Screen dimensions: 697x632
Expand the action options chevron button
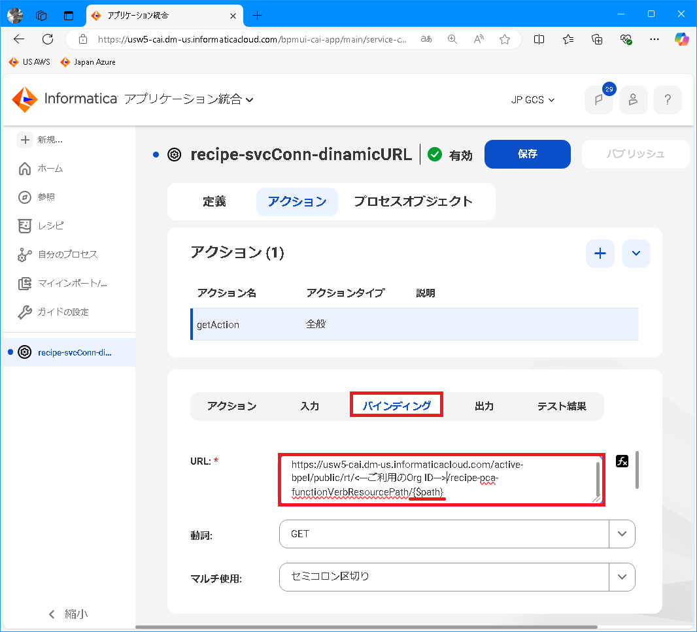click(636, 254)
